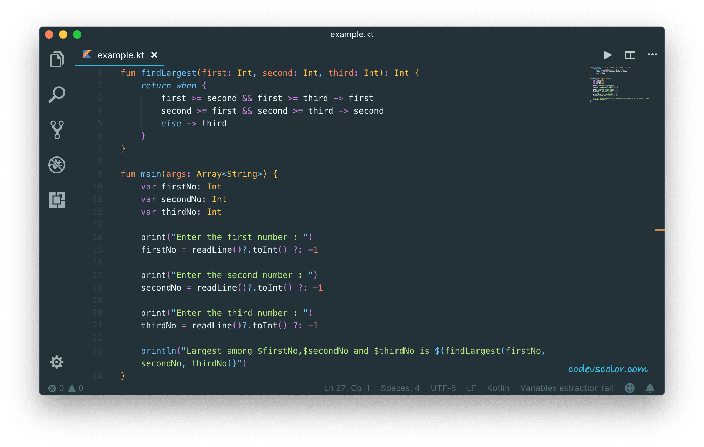Open the Run and Debug panel

coord(57,165)
